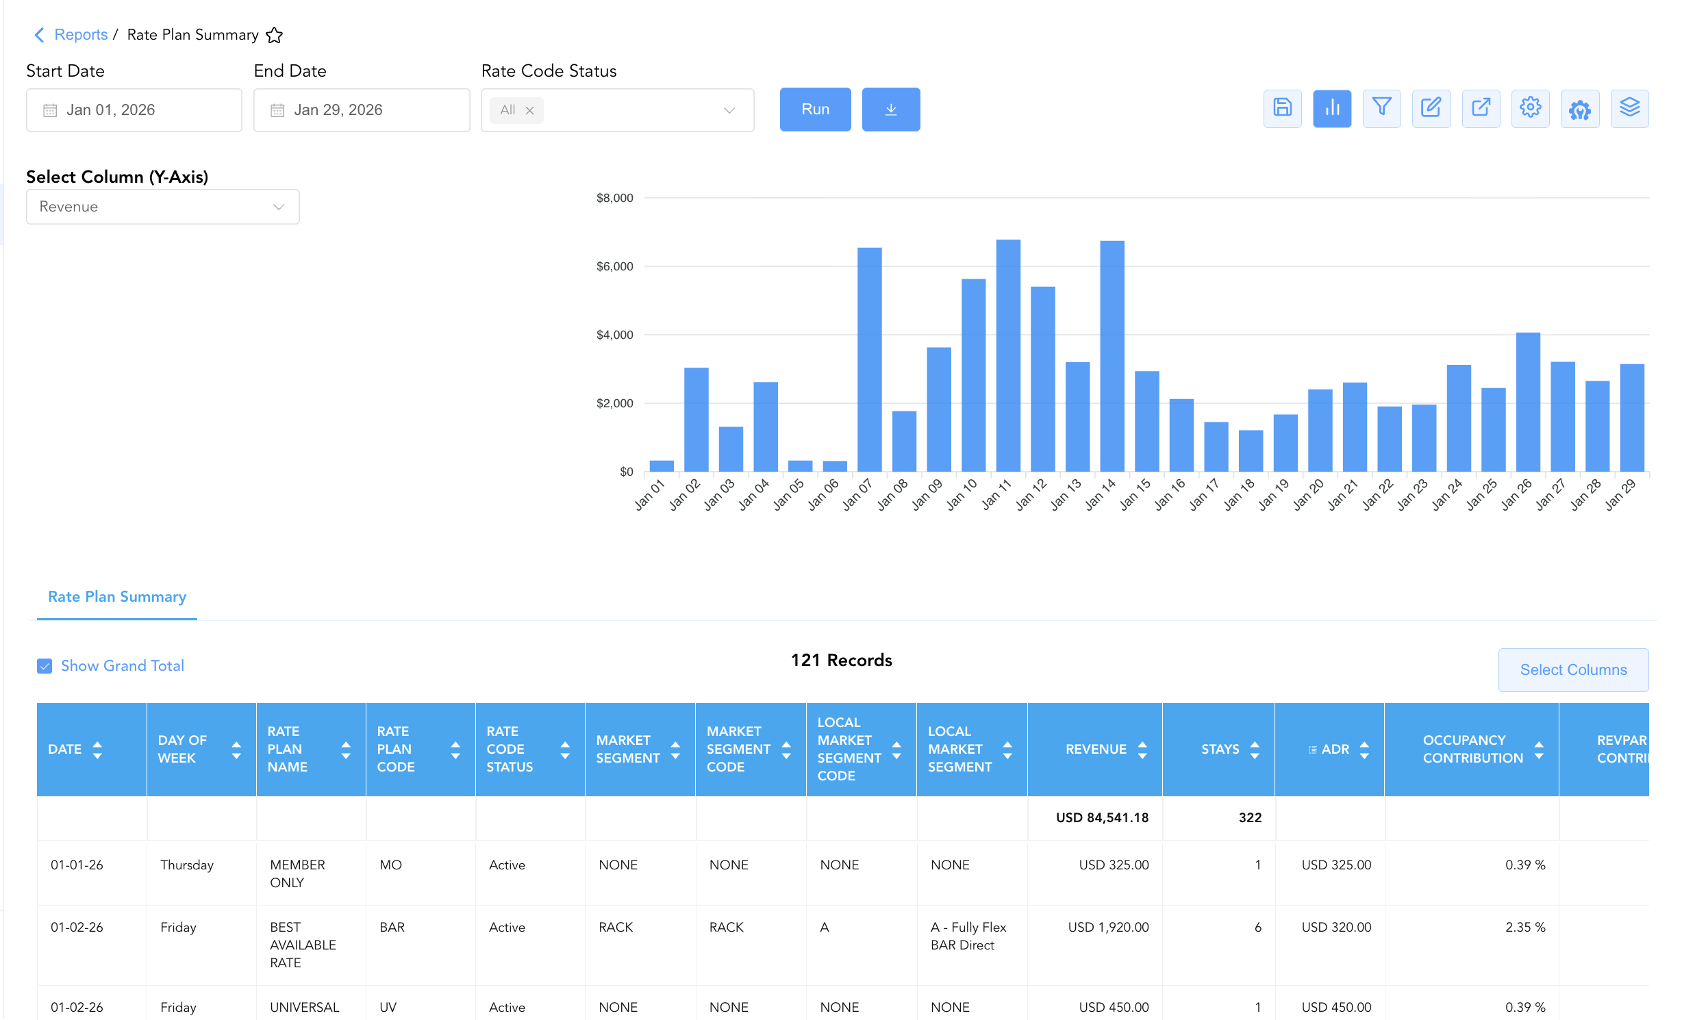Click the advanced gear-with-wrench icon

(x=1580, y=108)
